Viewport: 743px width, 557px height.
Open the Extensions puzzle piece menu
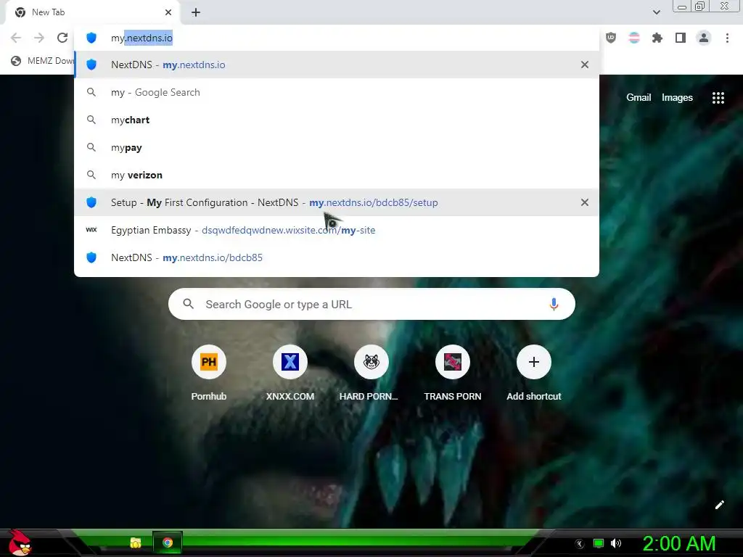[x=657, y=38]
